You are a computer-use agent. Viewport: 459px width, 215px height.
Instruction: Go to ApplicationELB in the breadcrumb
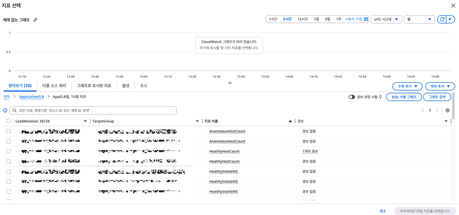tap(32, 97)
